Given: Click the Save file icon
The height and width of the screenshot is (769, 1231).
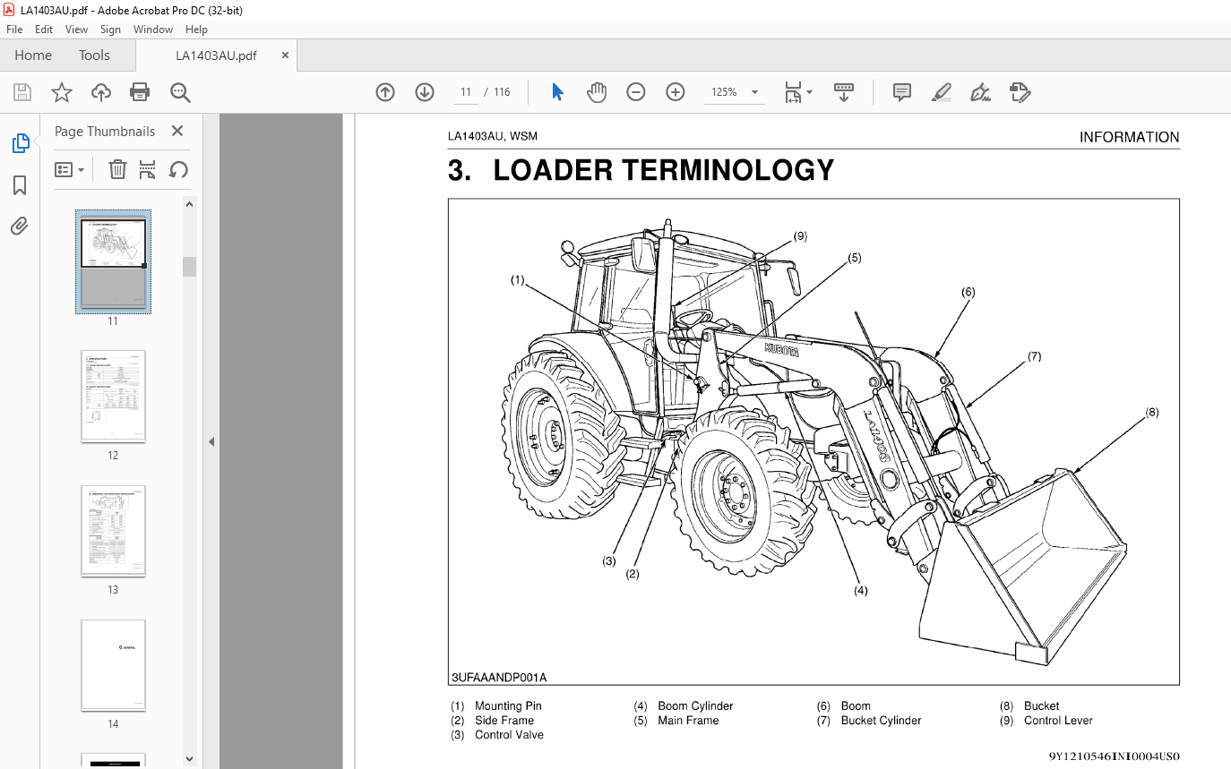Looking at the screenshot, I should point(22,92).
